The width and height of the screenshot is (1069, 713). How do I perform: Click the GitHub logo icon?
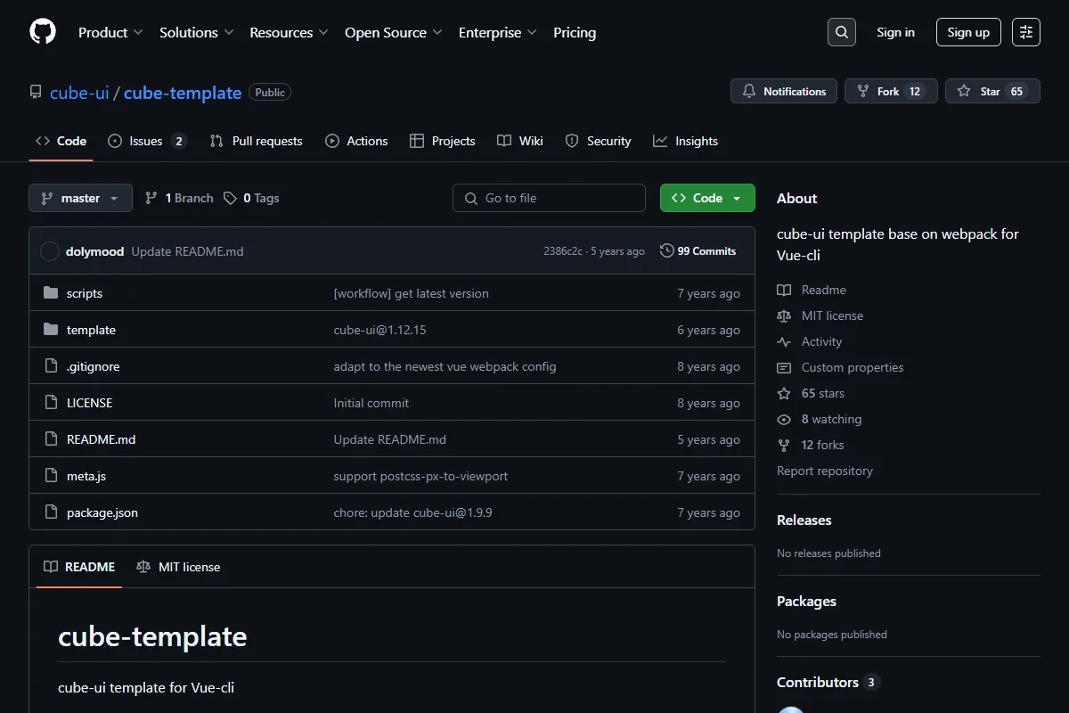pyautogui.click(x=43, y=32)
